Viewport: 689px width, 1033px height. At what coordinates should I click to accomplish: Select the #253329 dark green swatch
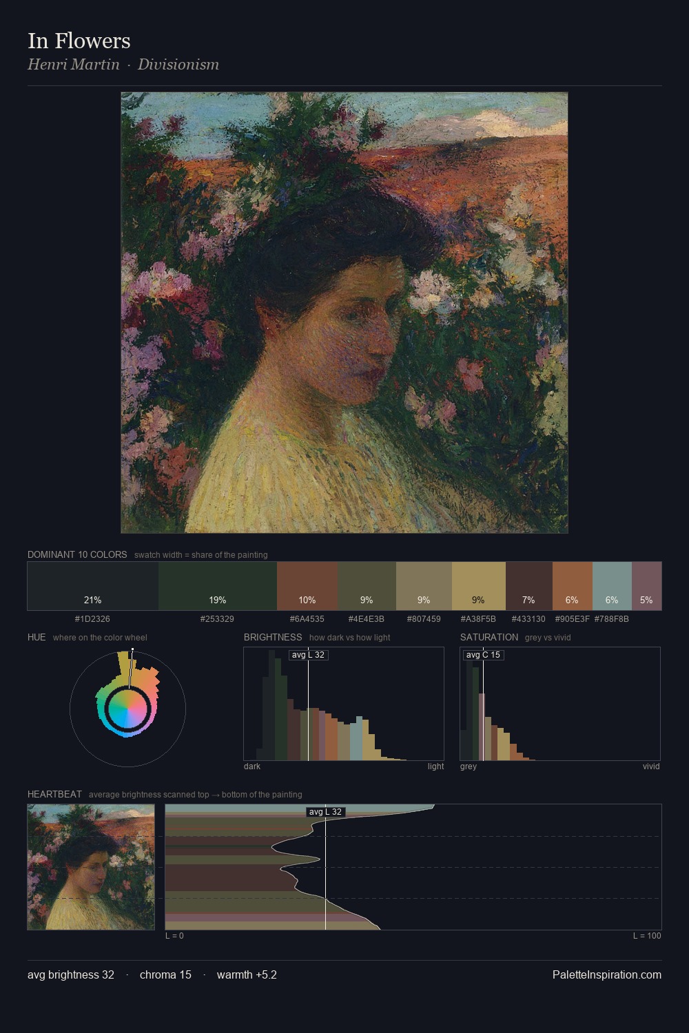coord(218,586)
